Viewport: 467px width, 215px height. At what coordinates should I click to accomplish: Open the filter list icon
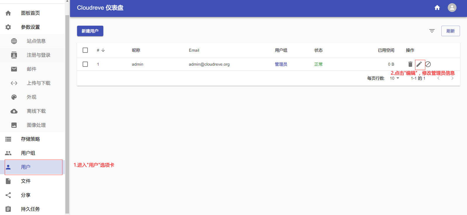pos(432,31)
